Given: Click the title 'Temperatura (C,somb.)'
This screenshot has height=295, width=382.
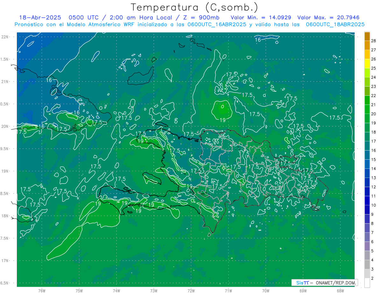Looking at the screenshot, I should [x=195, y=8].
